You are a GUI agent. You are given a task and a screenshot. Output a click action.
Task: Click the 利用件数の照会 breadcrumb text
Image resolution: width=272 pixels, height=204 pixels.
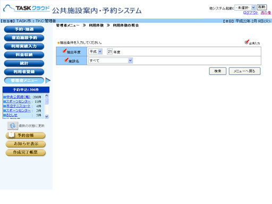coord(126,25)
